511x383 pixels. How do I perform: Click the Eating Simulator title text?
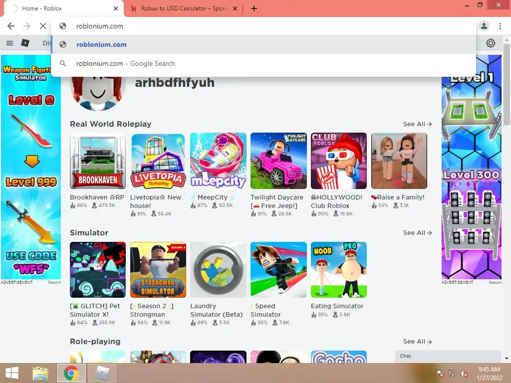pyautogui.click(x=337, y=306)
